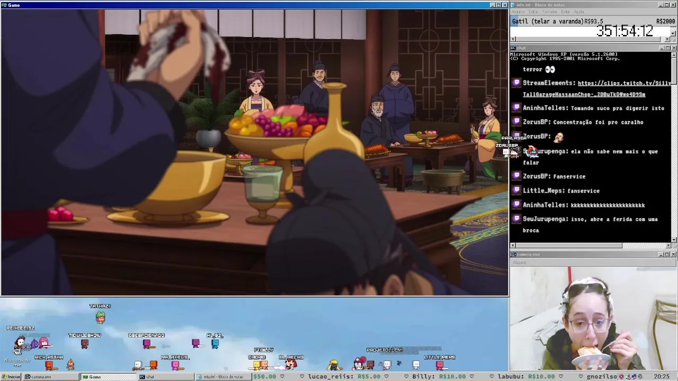Screen dimensions: 678x381
Task: Click scroll-right arrow in info.txt Notepad
Action: tap(667, 39)
